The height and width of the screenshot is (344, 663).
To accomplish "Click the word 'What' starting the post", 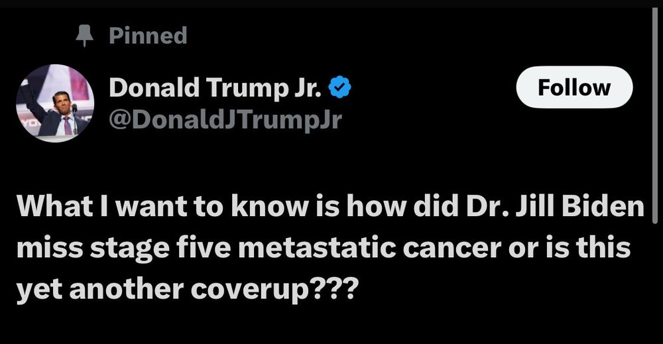I will [x=55, y=206].
